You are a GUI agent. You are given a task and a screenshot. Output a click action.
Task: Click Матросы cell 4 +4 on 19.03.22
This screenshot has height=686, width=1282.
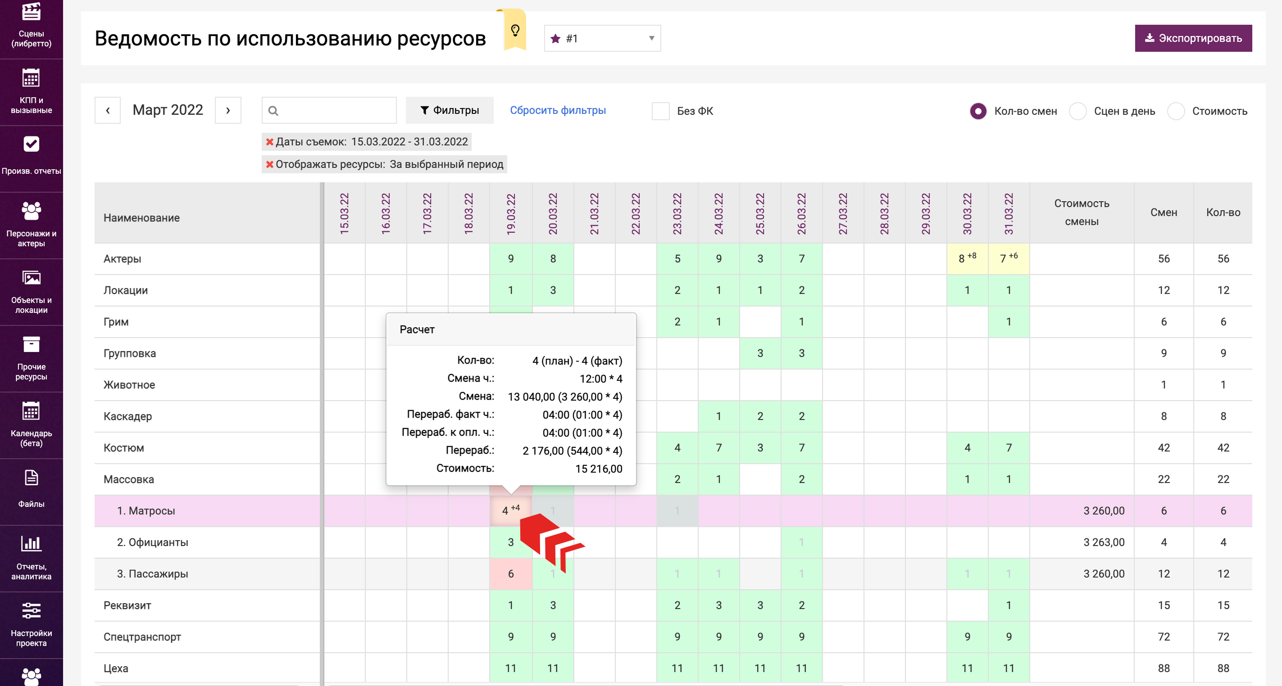[511, 510]
